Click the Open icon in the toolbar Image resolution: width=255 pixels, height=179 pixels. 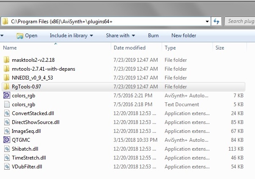(20, 36)
